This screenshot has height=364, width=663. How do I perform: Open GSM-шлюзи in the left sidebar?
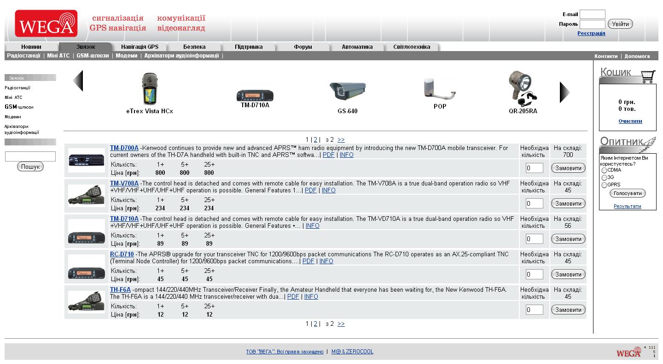pyautogui.click(x=19, y=107)
